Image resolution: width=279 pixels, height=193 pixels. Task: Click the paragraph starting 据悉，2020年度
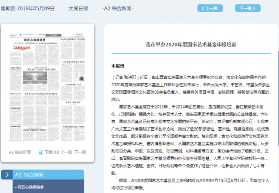click(190, 184)
